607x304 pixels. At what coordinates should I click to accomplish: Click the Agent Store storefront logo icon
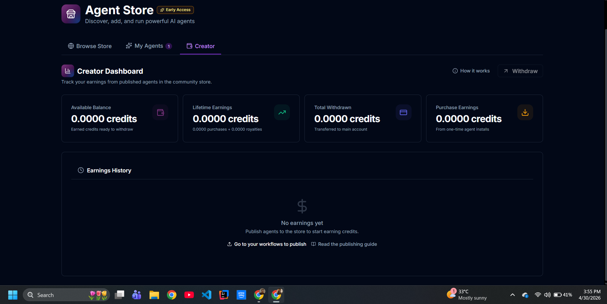(x=71, y=14)
